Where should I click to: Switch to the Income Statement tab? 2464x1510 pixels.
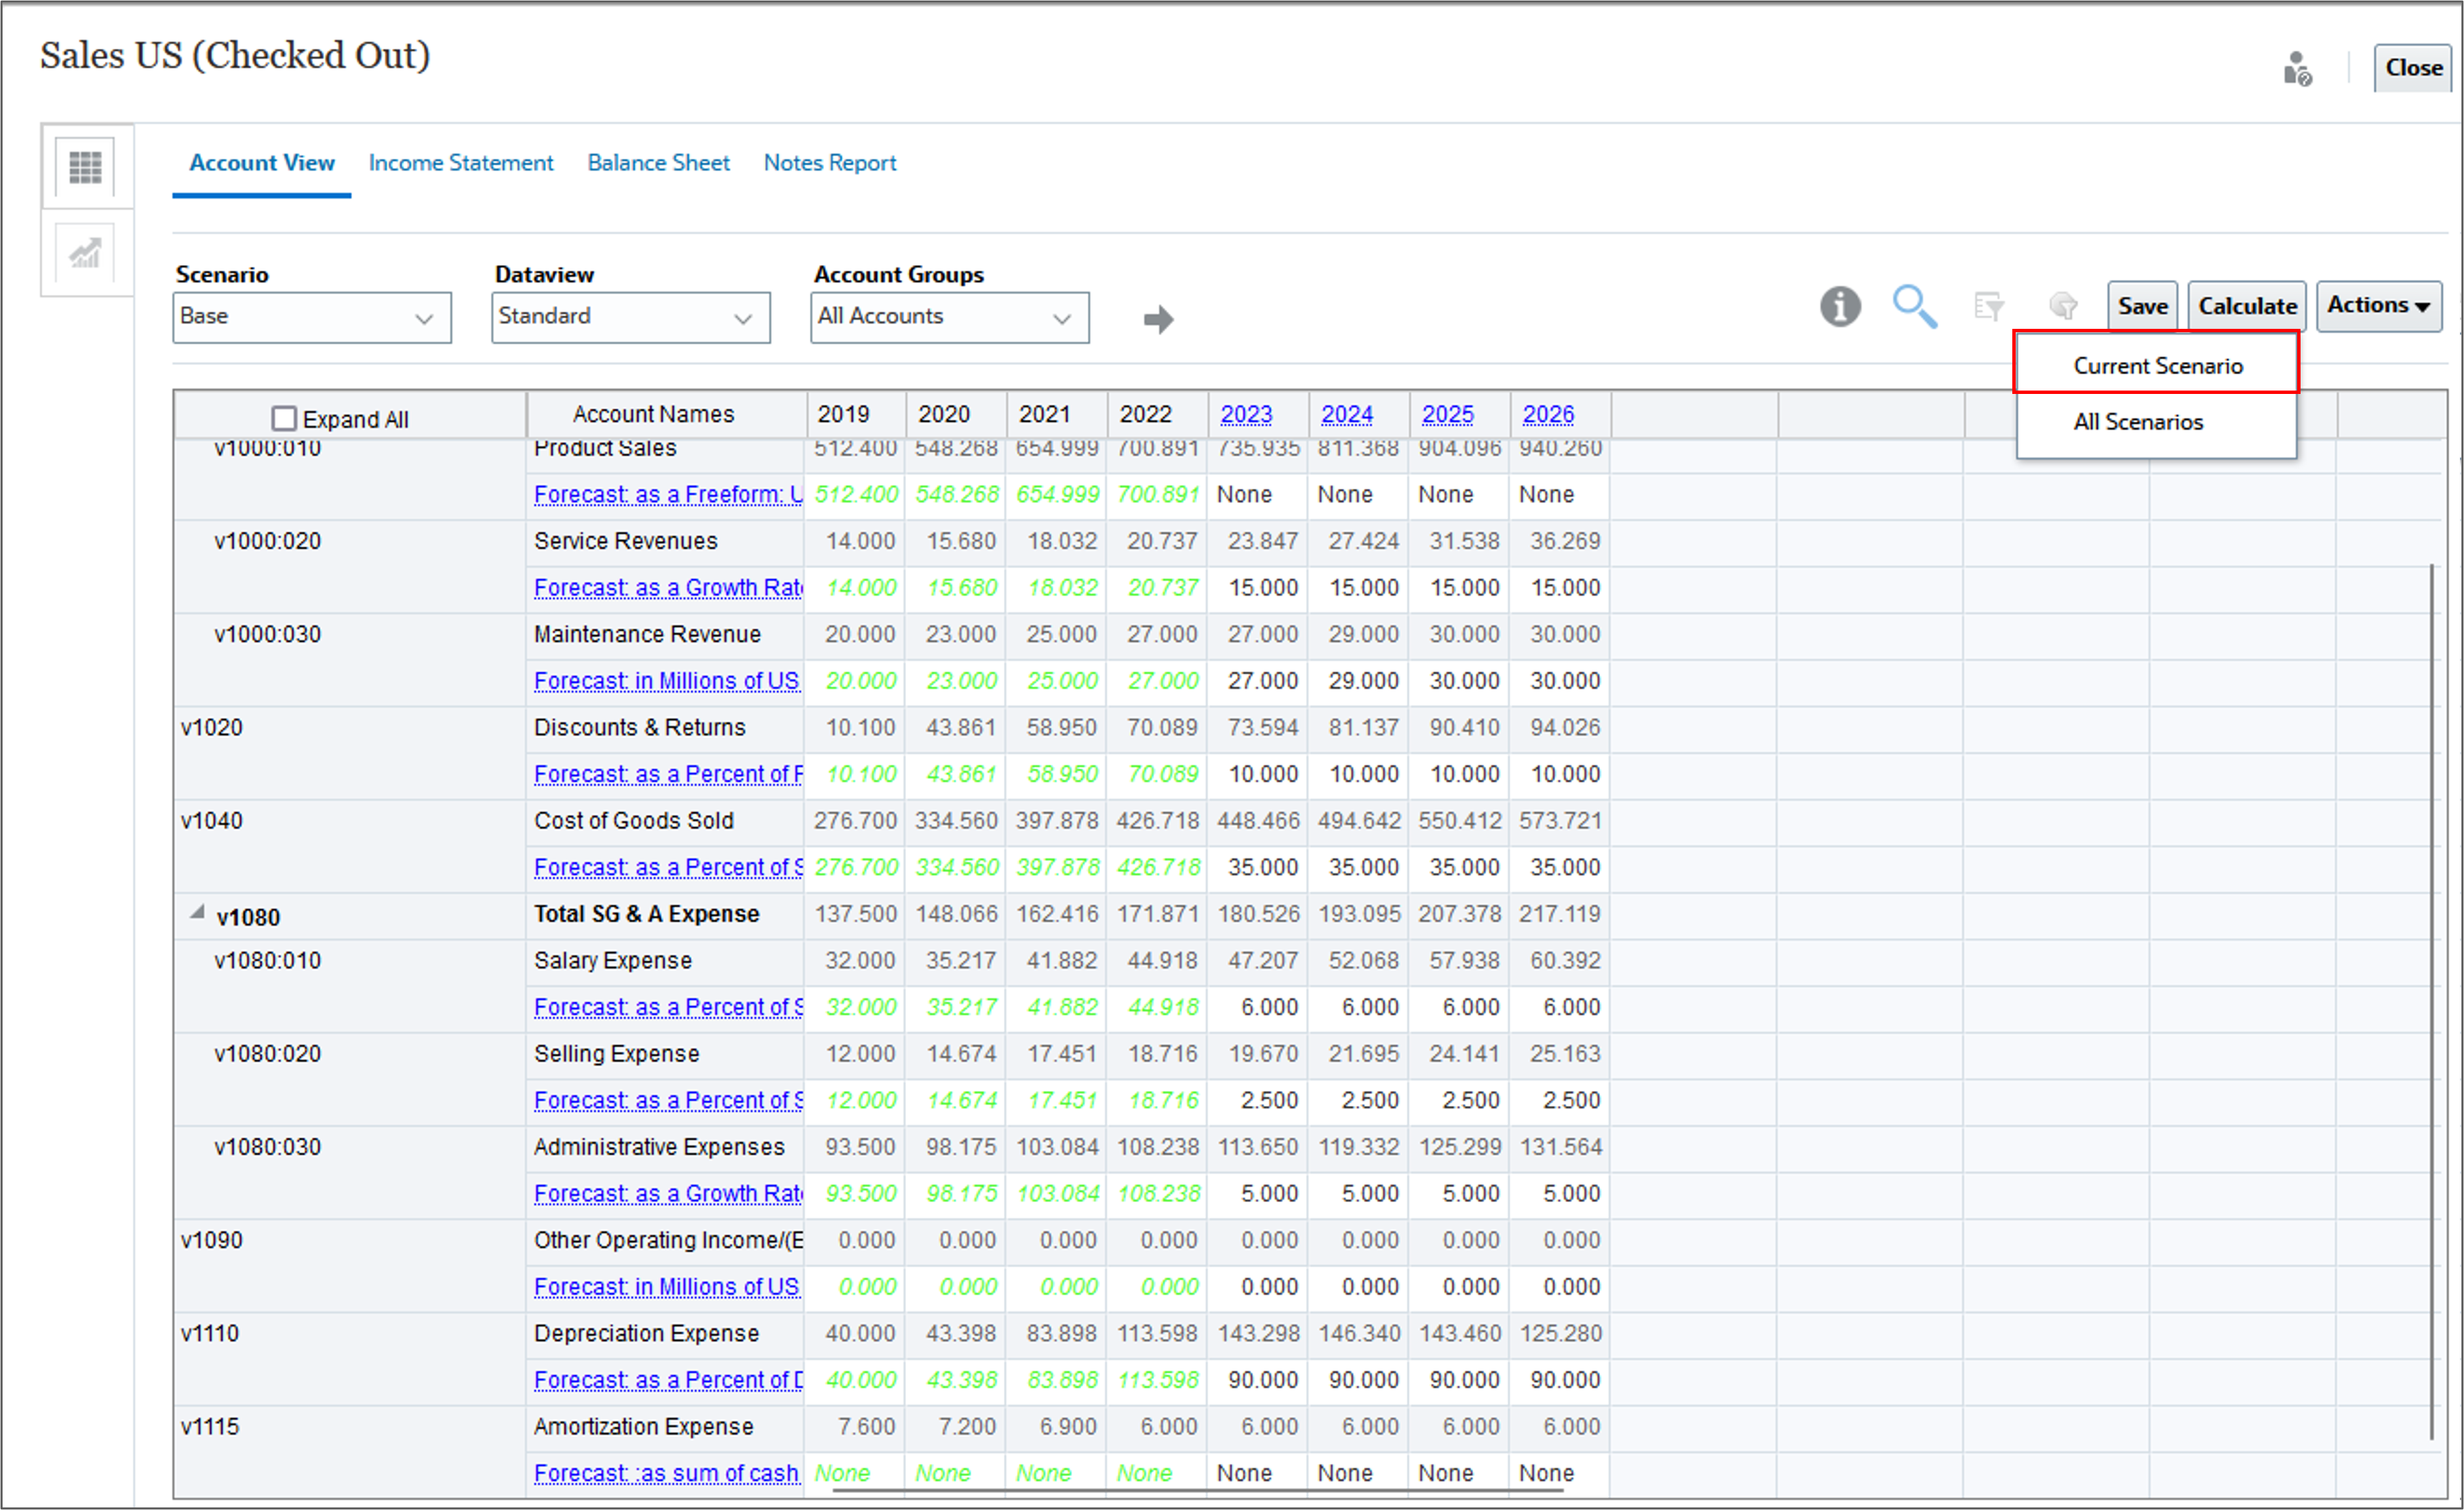tap(461, 162)
